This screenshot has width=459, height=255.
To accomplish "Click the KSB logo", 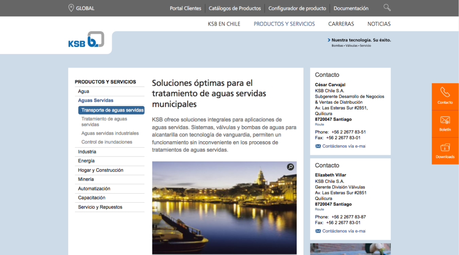I will 86,40.
